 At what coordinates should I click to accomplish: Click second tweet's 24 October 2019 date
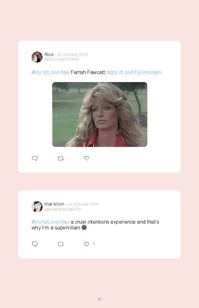pyautogui.click(x=83, y=204)
